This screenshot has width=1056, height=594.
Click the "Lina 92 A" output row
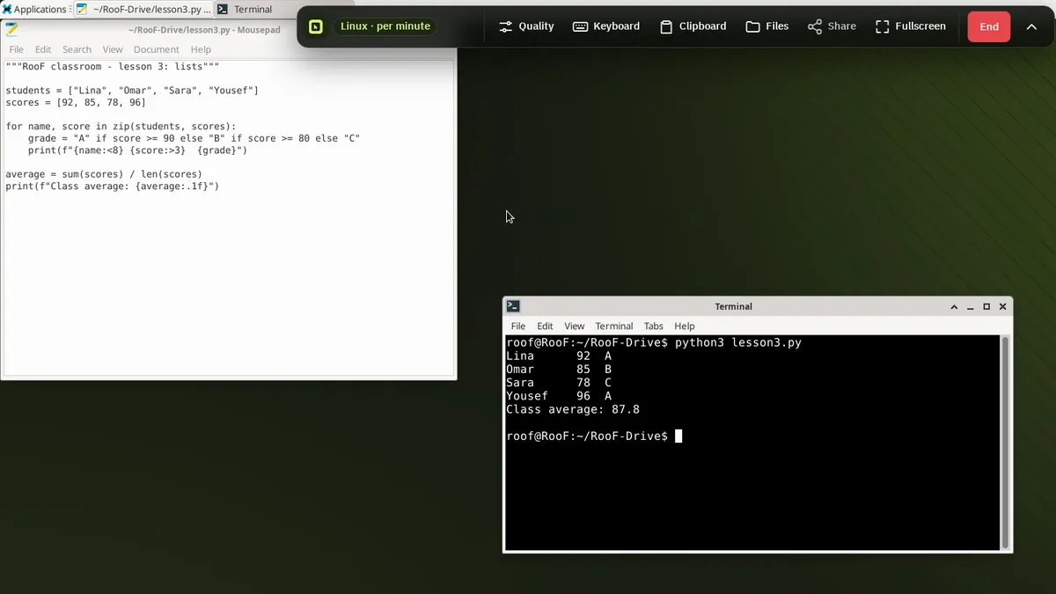coord(559,356)
